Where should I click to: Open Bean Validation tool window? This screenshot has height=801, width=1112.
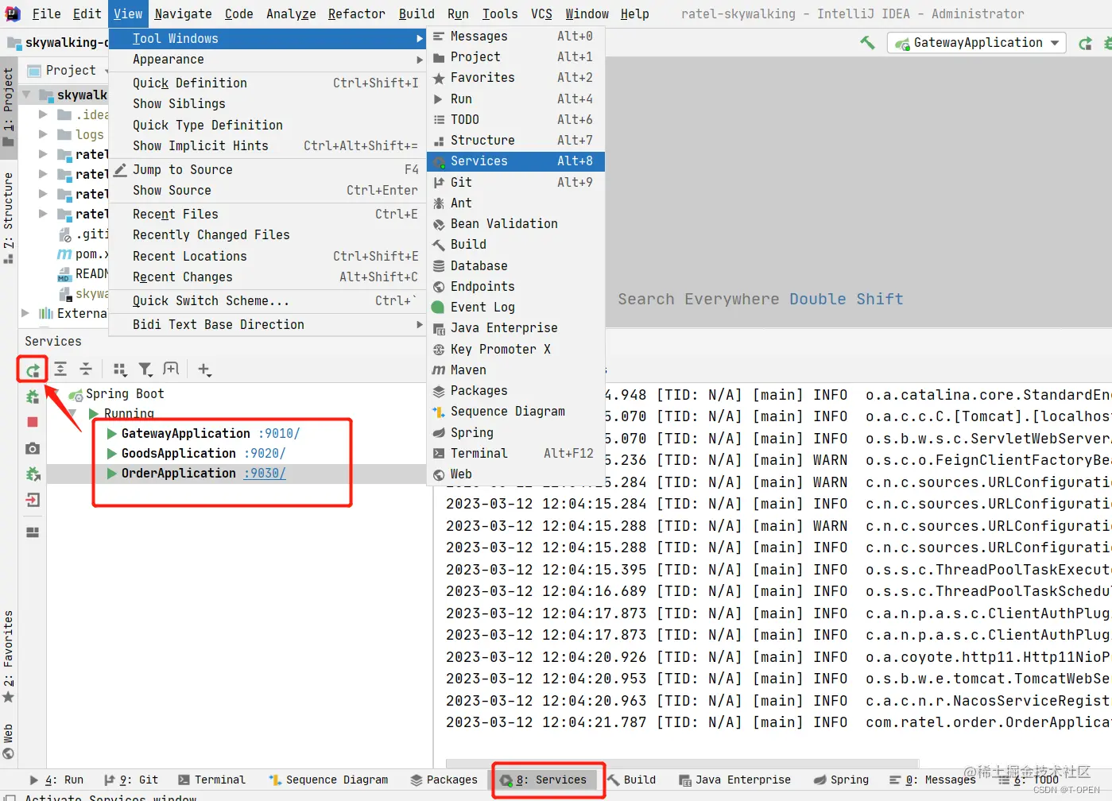pyautogui.click(x=516, y=223)
